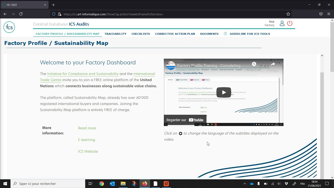This screenshot has height=188, width=334.
Task: Show hidden system tray icons
Action: pyautogui.click(x=244, y=184)
